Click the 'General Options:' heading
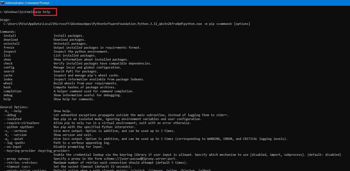 point(14,107)
